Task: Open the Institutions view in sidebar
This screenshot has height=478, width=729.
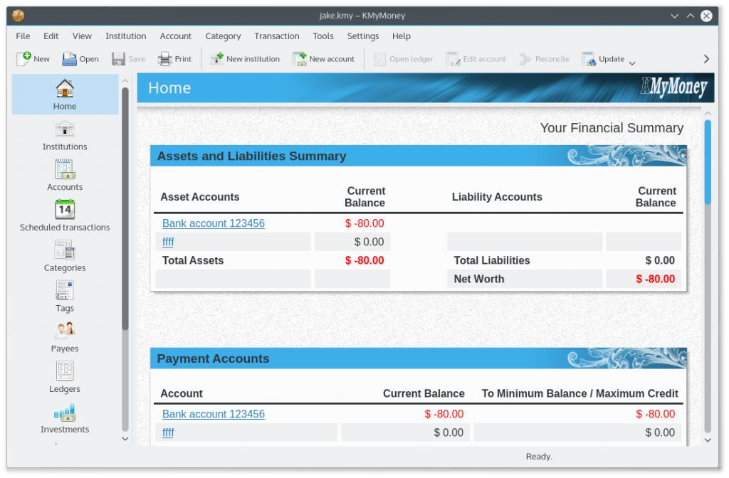Action: (x=65, y=135)
